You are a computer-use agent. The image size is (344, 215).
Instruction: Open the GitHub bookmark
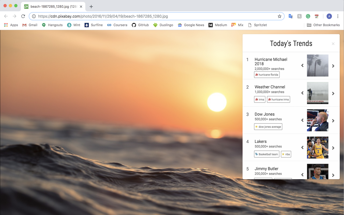(x=140, y=25)
